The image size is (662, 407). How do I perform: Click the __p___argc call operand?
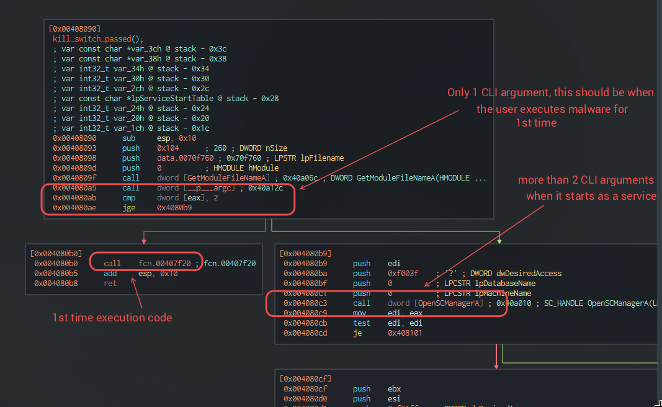coord(209,188)
